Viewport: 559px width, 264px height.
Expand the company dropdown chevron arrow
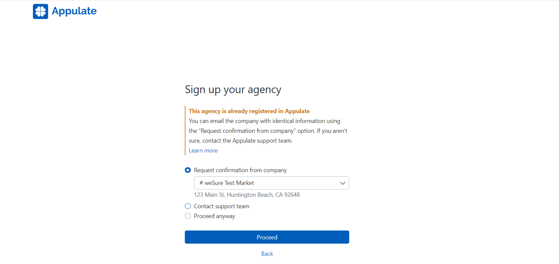coord(342,183)
